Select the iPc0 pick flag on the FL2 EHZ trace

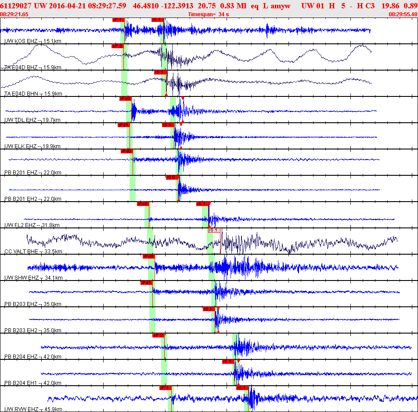143,204
